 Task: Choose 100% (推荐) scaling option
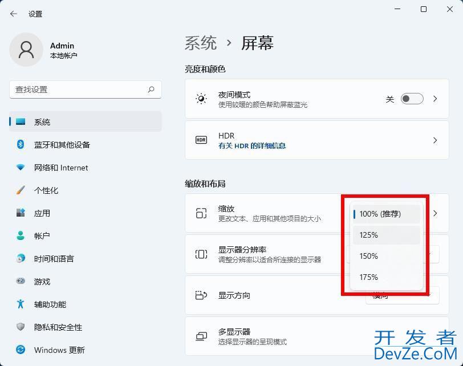point(386,214)
